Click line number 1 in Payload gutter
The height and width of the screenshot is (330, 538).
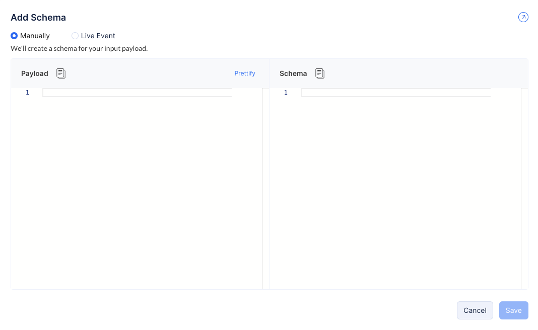[27, 93]
